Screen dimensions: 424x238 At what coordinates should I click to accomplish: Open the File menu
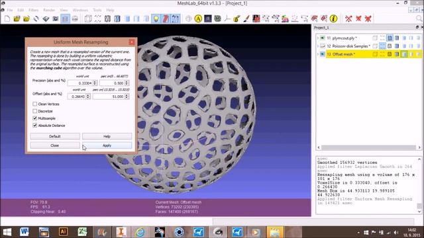(x=10, y=10)
